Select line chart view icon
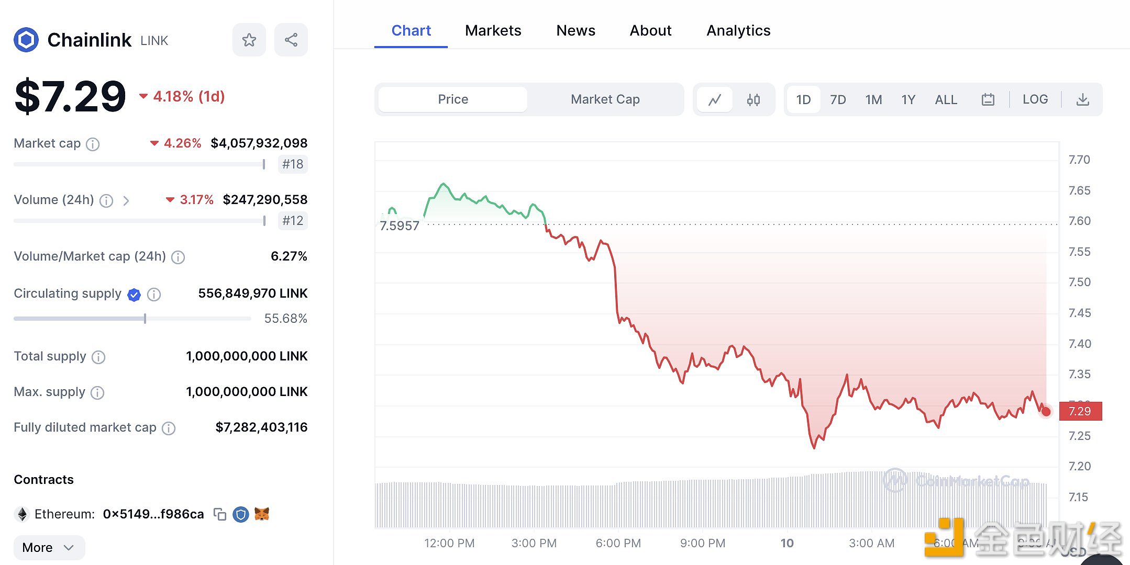Viewport: 1130px width, 565px height. (715, 99)
